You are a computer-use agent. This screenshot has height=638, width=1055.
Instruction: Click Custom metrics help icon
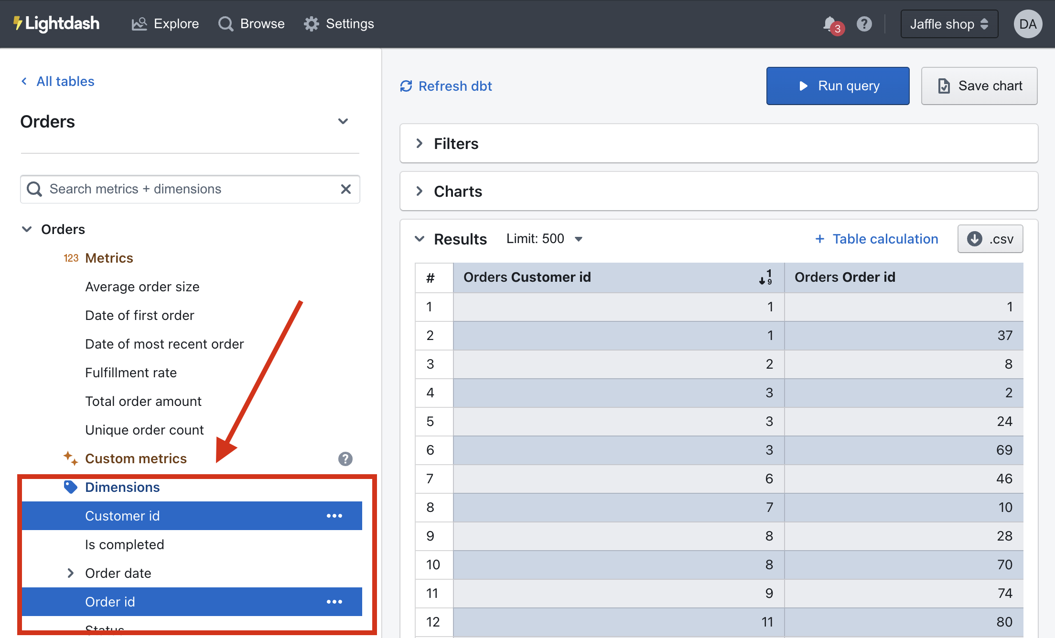click(x=345, y=459)
